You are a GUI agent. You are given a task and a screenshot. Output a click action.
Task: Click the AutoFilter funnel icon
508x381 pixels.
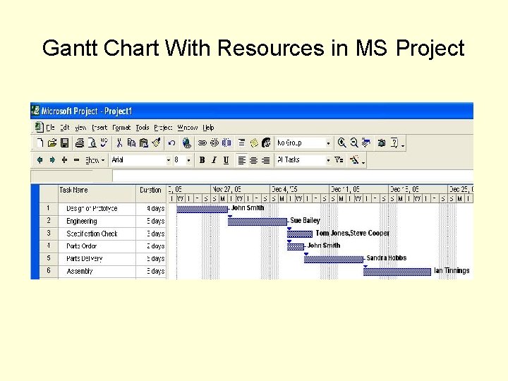[x=339, y=159]
